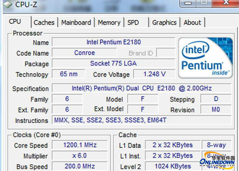Click the Specification label
This screenshot has height=171, width=239.
[30, 89]
